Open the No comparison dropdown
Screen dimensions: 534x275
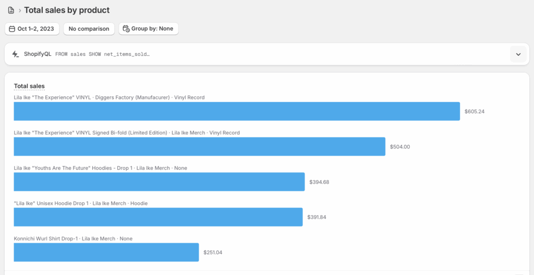(89, 29)
